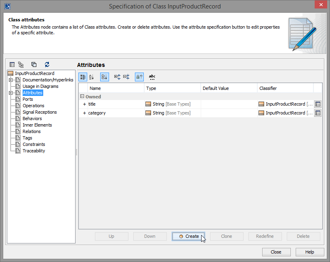Select Operations in the left tree
Screen dimensions: 330x262
coord(34,106)
